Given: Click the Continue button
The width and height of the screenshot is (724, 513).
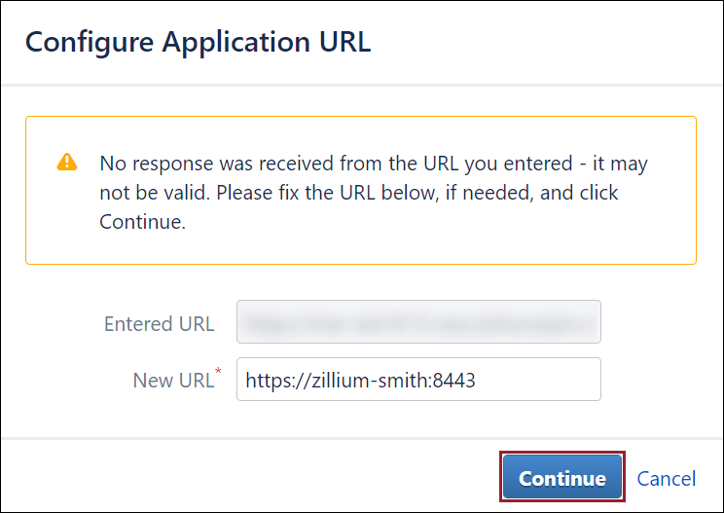Looking at the screenshot, I should coord(561,478).
